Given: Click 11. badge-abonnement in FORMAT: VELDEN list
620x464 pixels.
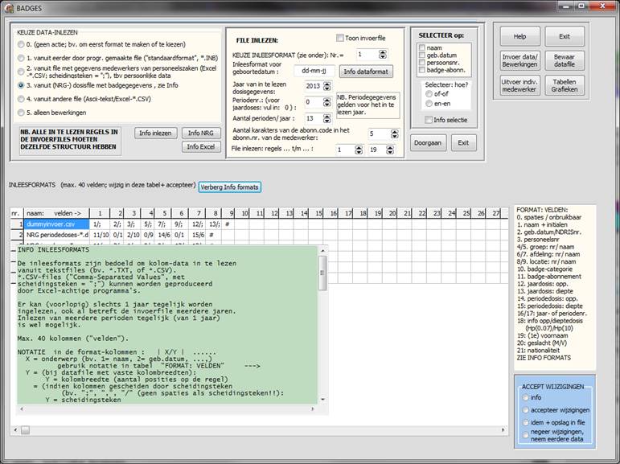Looking at the screenshot, I should (x=548, y=277).
